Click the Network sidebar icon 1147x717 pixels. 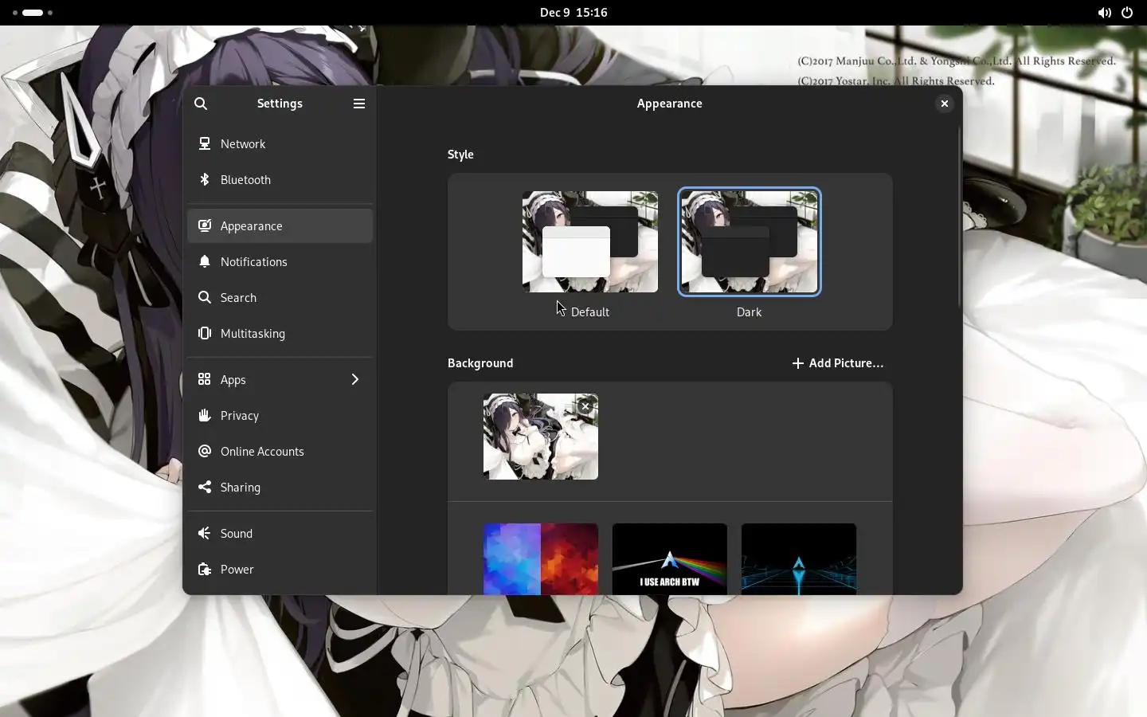click(x=205, y=143)
